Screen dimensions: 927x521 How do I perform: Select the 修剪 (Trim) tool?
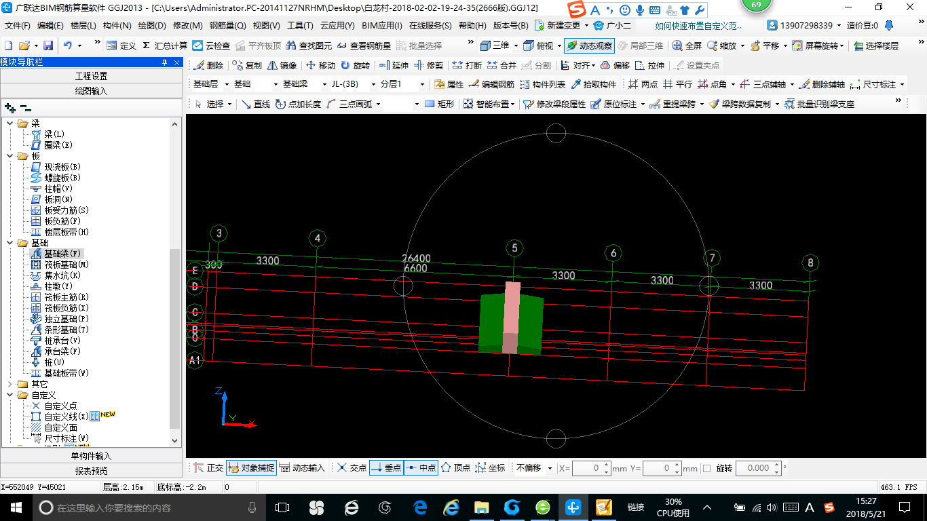coord(429,66)
